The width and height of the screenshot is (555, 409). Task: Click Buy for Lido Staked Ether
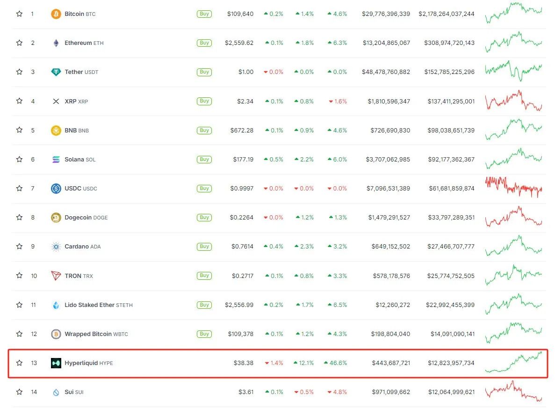click(x=204, y=305)
